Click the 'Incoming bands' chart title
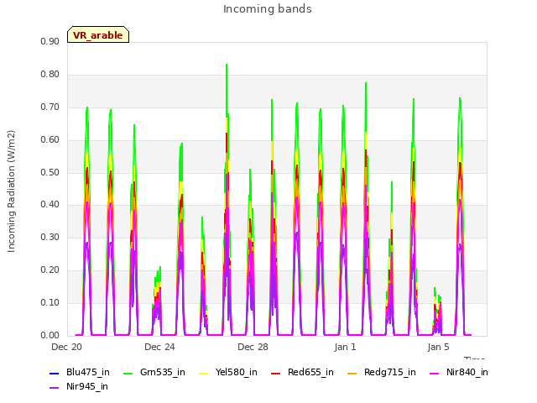The width and height of the screenshot is (537, 403). click(x=268, y=9)
